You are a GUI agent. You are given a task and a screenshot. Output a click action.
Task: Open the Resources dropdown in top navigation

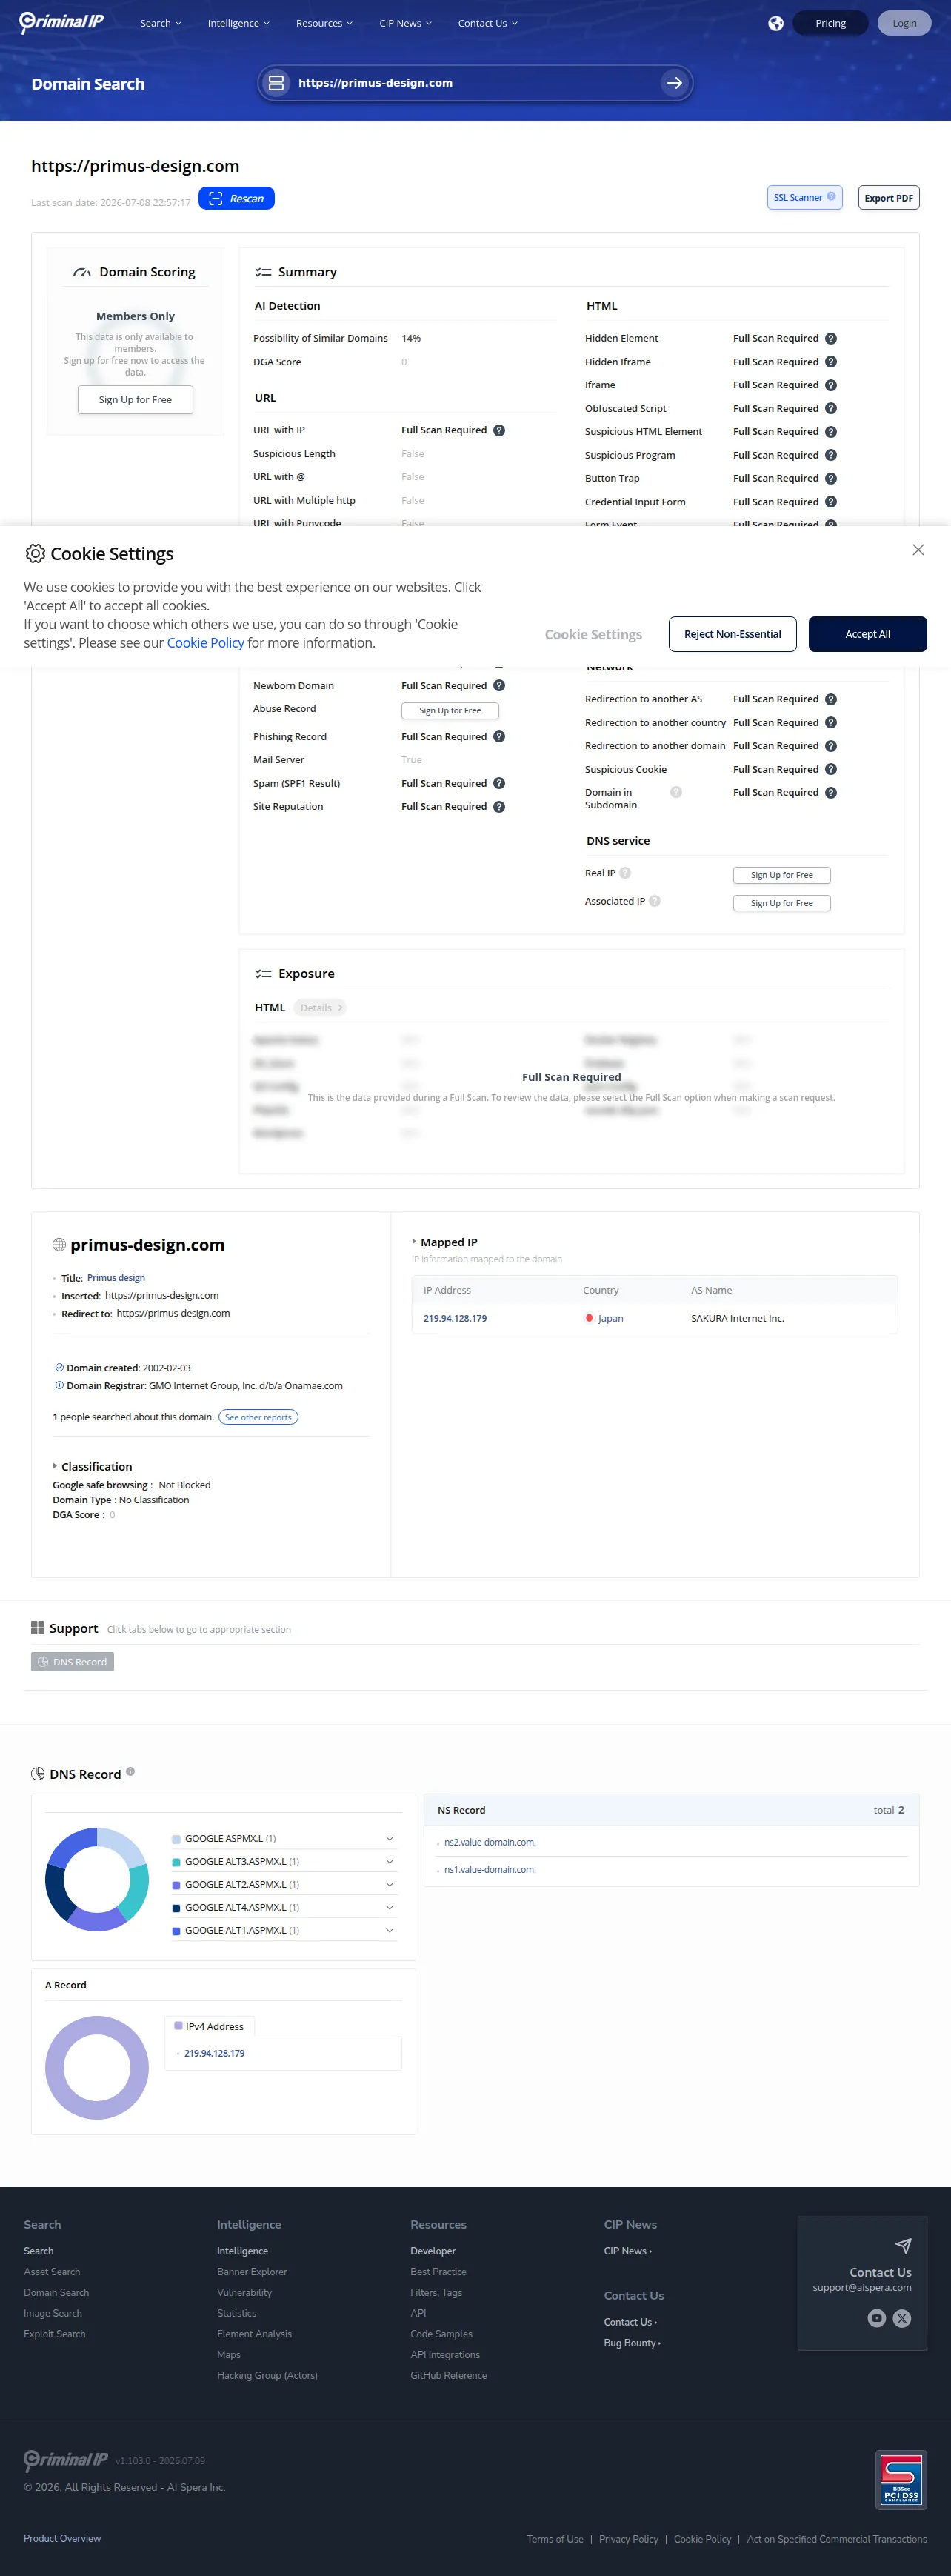(324, 23)
